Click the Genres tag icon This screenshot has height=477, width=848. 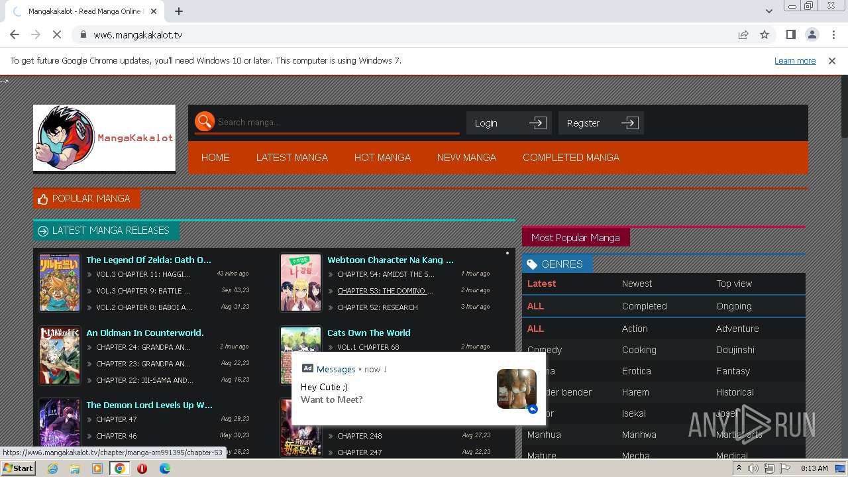point(531,264)
